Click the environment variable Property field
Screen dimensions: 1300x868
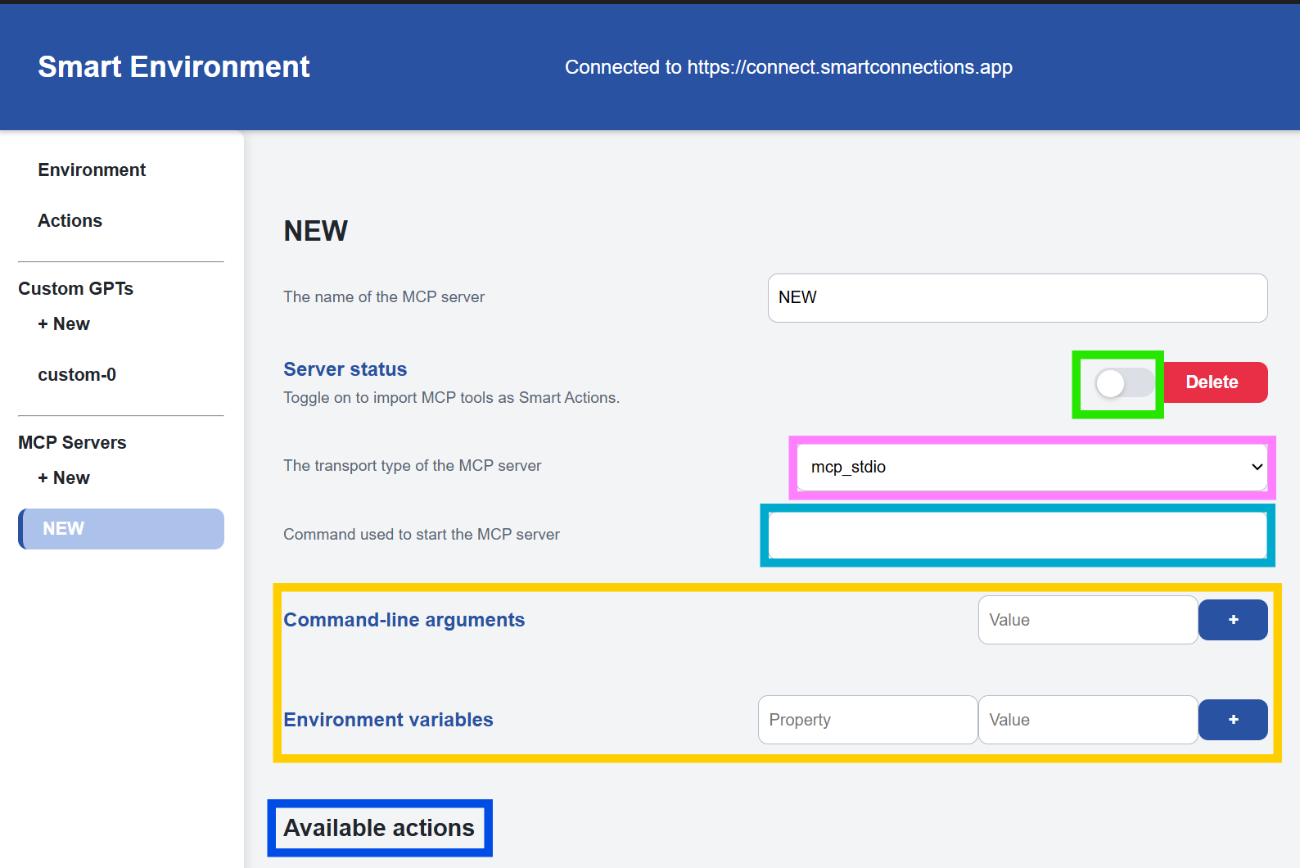[x=867, y=720]
